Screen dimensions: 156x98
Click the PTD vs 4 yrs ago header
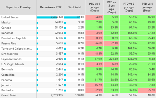point(147,7)
